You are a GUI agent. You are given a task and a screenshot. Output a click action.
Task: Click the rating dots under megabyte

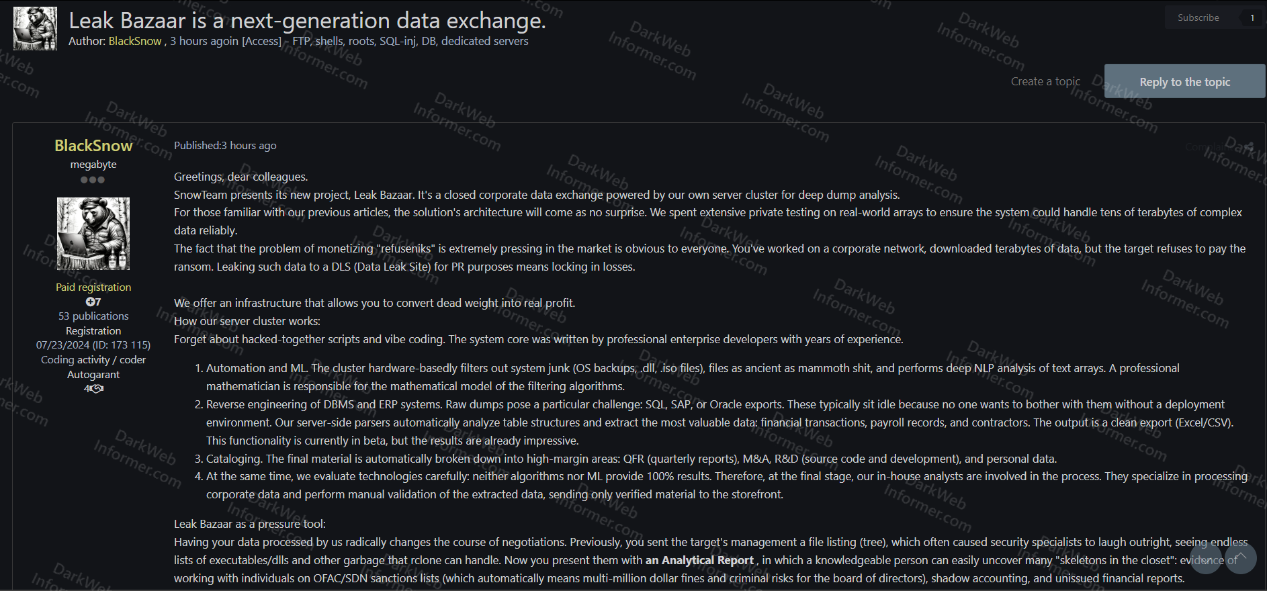coord(93,179)
